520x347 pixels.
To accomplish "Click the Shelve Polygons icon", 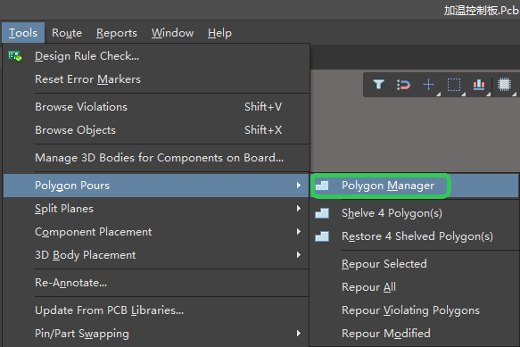I will click(322, 213).
